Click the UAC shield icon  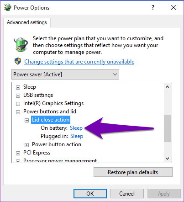click(18, 61)
